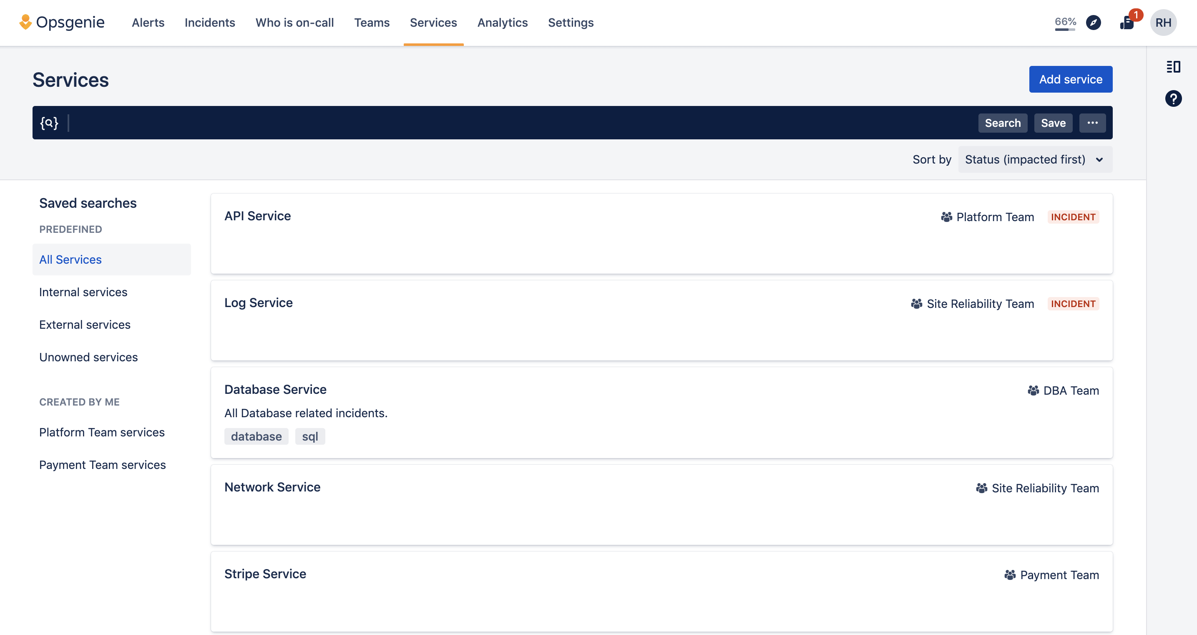
Task: Select the Payment Team services saved search
Action: 102,465
